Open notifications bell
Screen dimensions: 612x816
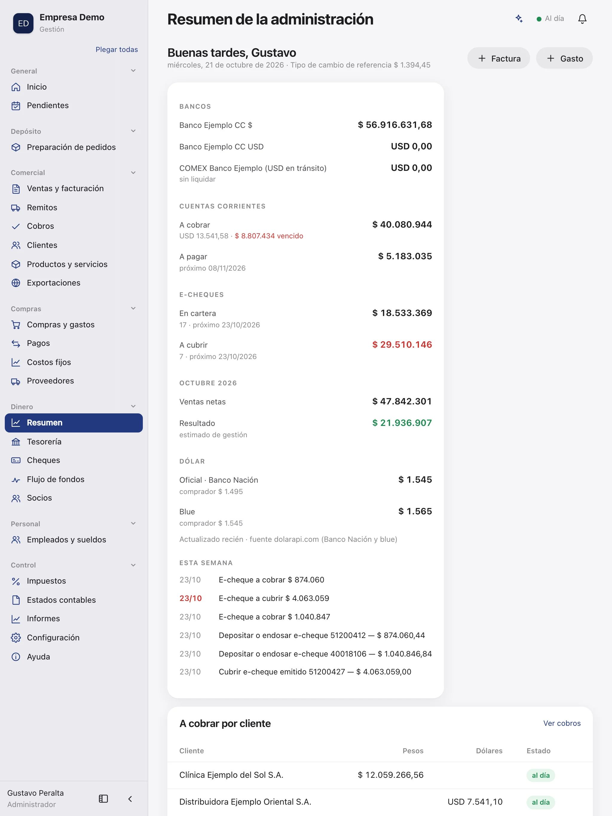(582, 19)
